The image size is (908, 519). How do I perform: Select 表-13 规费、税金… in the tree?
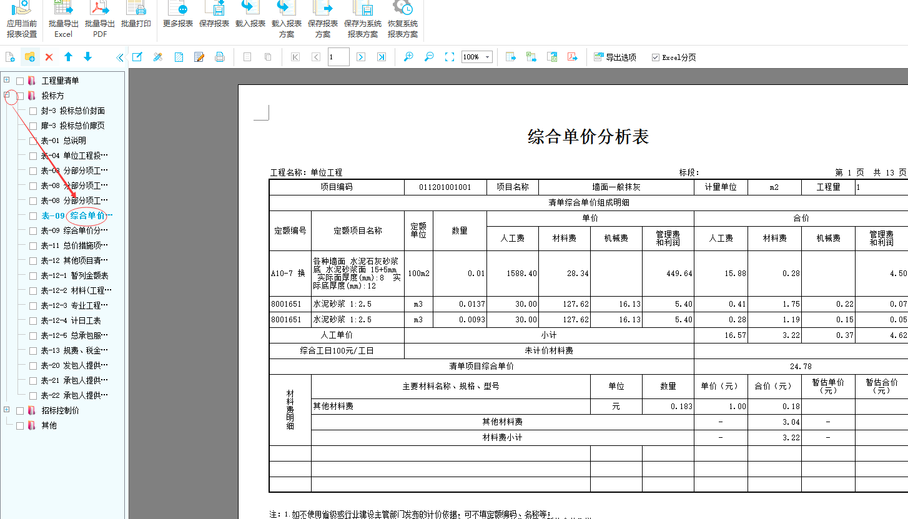(74, 350)
